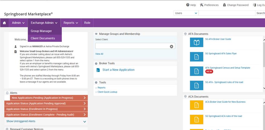265x130 pixels.
Task: Open ACA Broker User Guide yellow document icon
Action: point(196,105)
